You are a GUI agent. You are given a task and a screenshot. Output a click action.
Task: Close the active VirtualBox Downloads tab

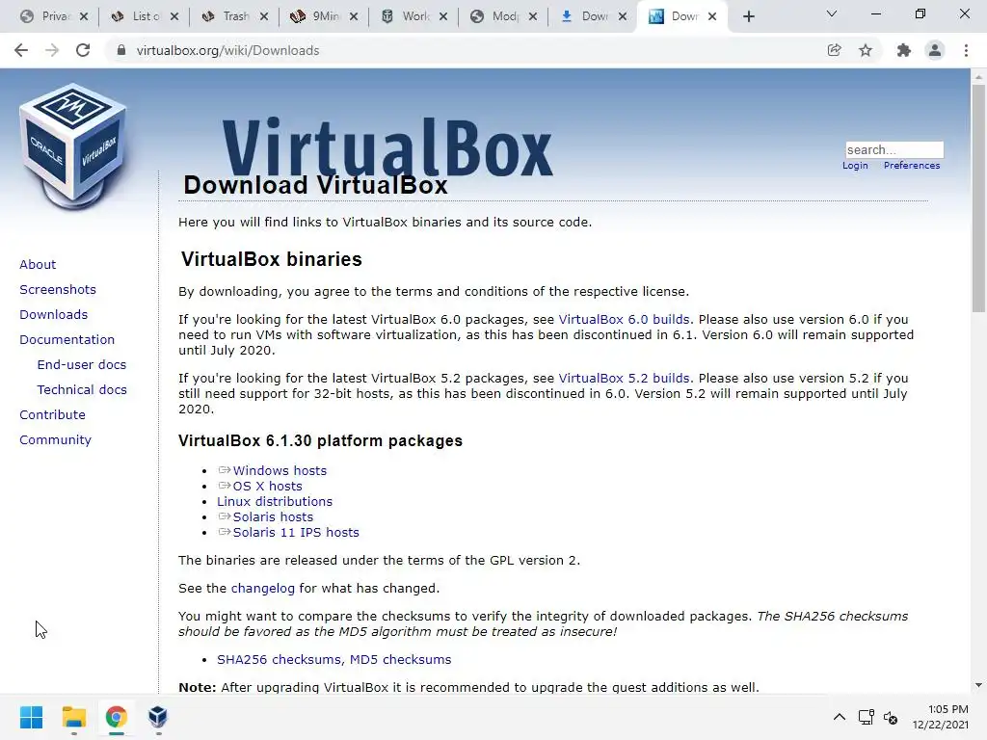click(x=712, y=17)
